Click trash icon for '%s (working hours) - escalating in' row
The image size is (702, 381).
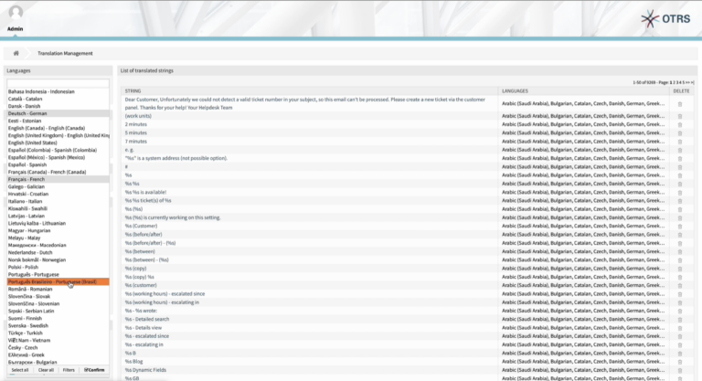click(680, 302)
